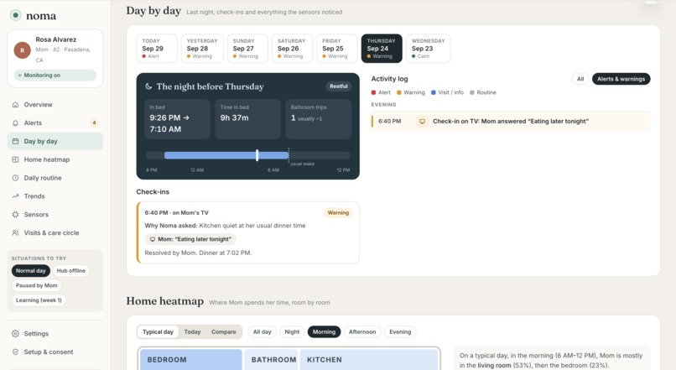Show All activity log entries
Screen dimensions: 676x370
tap(580, 79)
